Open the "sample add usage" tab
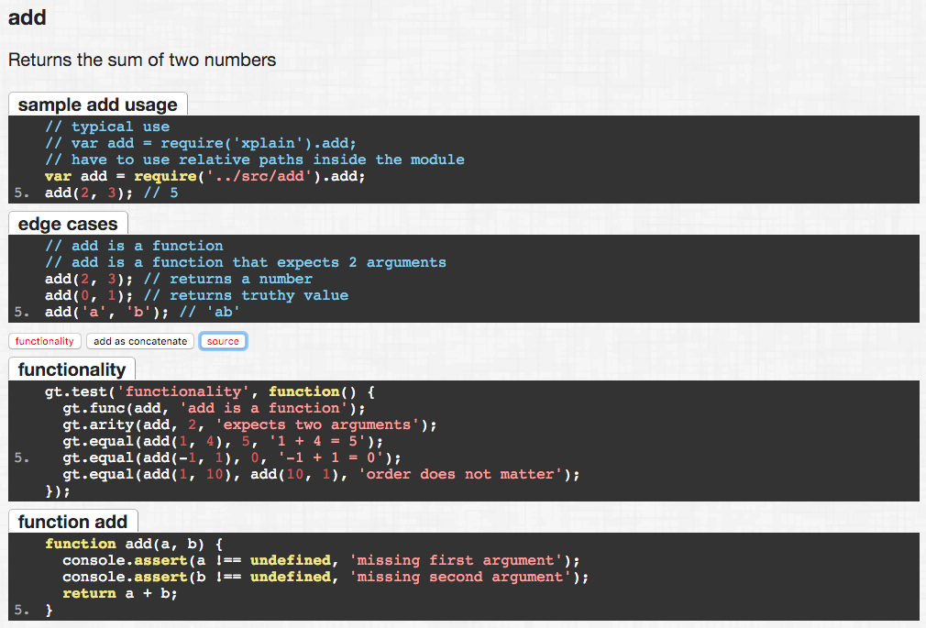This screenshot has width=926, height=628. (96, 104)
